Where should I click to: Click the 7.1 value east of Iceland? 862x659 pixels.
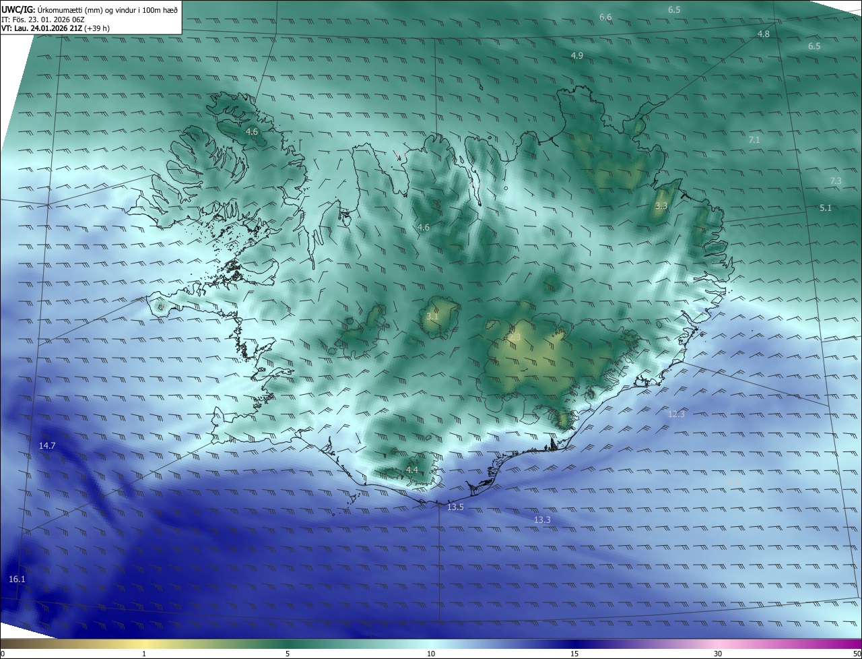(x=754, y=139)
